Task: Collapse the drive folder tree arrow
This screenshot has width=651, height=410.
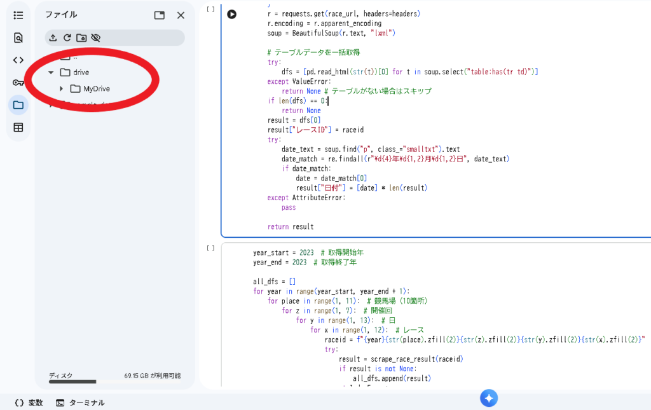Action: coord(51,72)
